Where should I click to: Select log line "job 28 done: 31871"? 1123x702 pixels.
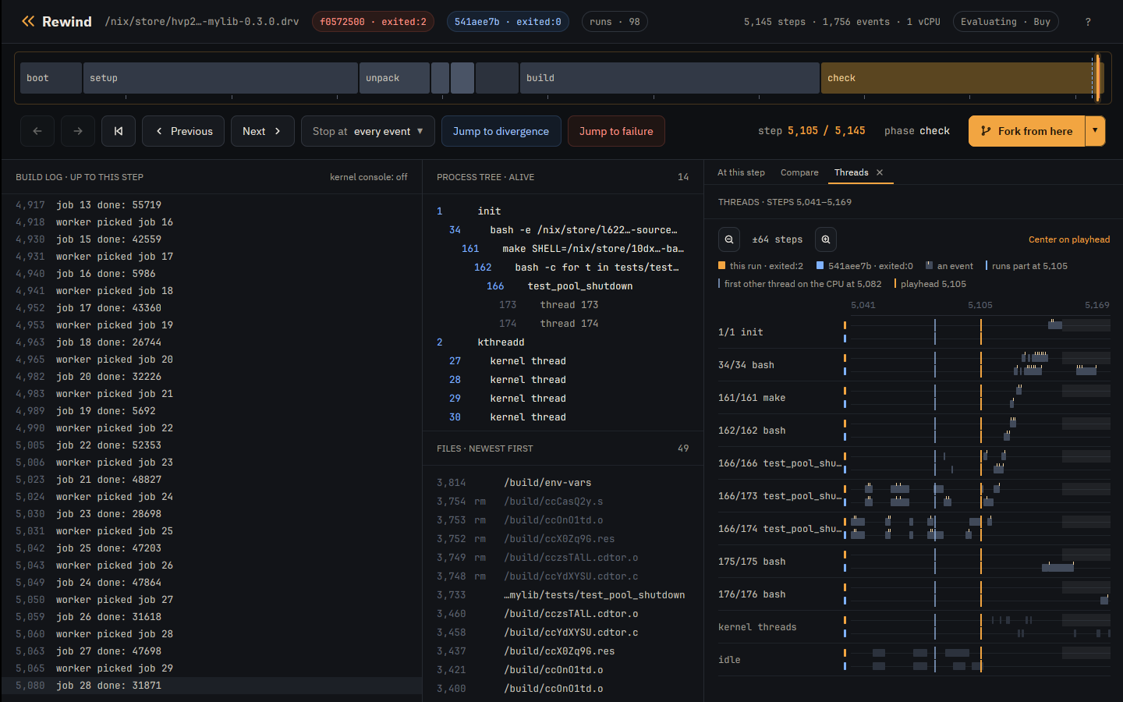[x=211, y=686]
